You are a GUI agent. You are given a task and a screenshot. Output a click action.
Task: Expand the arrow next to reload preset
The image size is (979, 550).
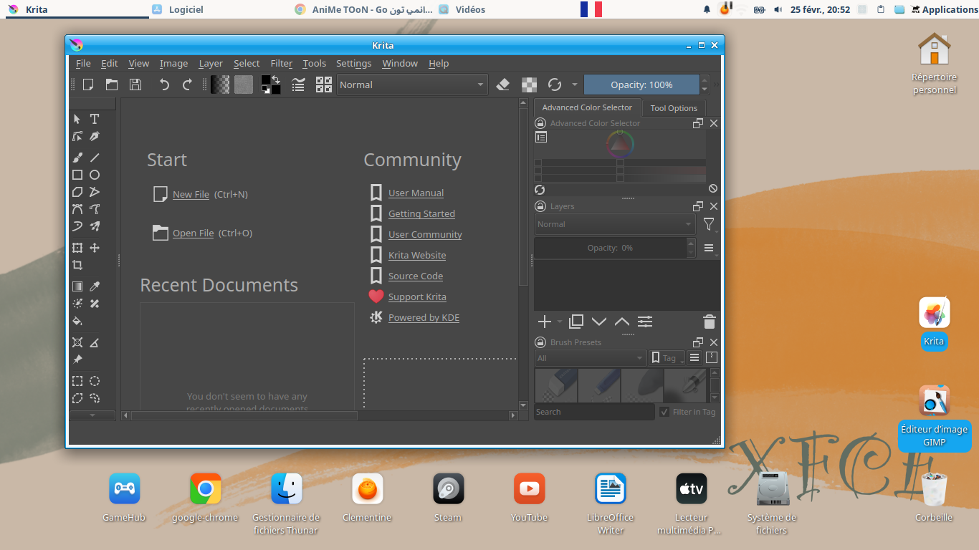[574, 85]
